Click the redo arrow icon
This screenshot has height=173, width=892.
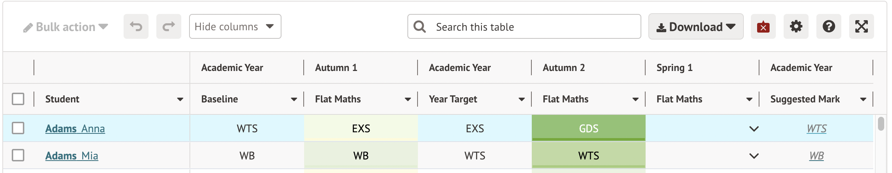169,27
